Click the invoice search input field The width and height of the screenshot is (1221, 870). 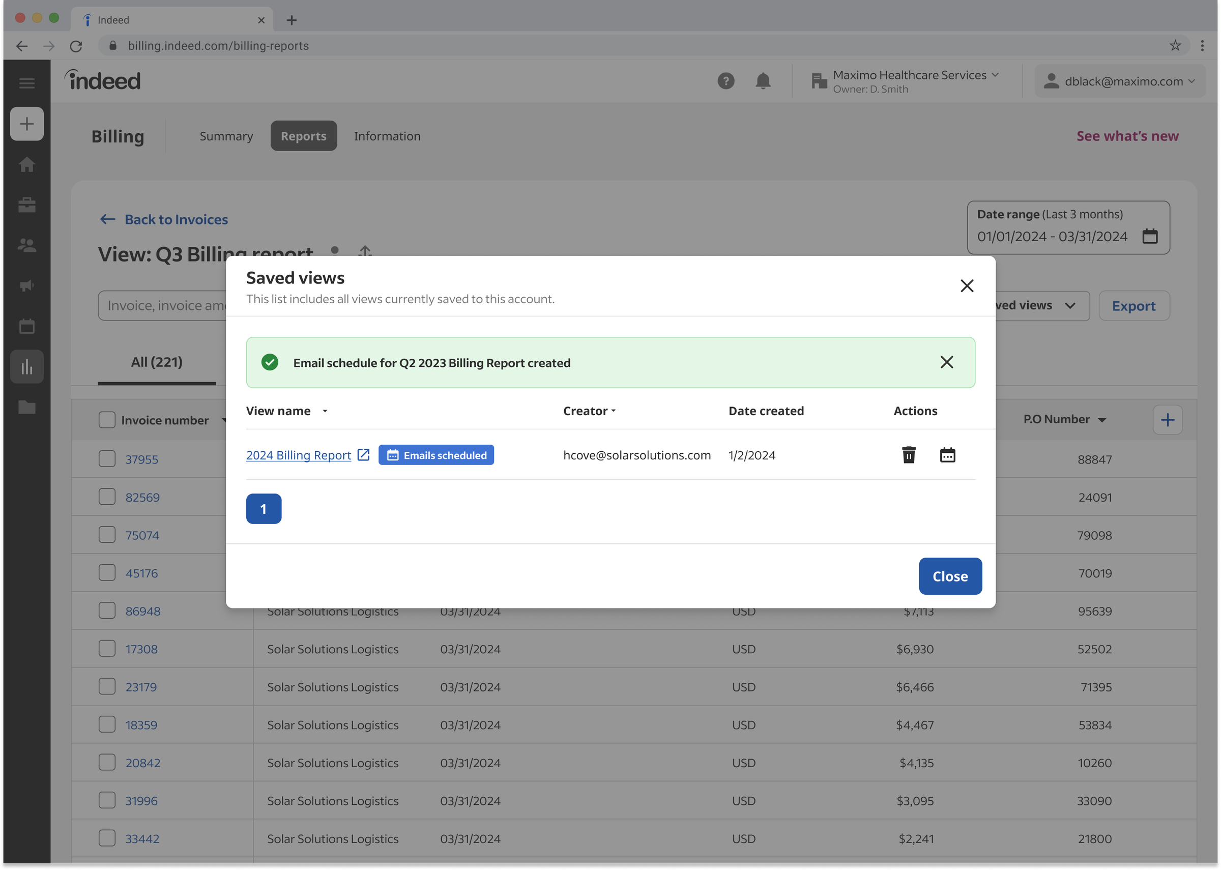[x=162, y=305]
